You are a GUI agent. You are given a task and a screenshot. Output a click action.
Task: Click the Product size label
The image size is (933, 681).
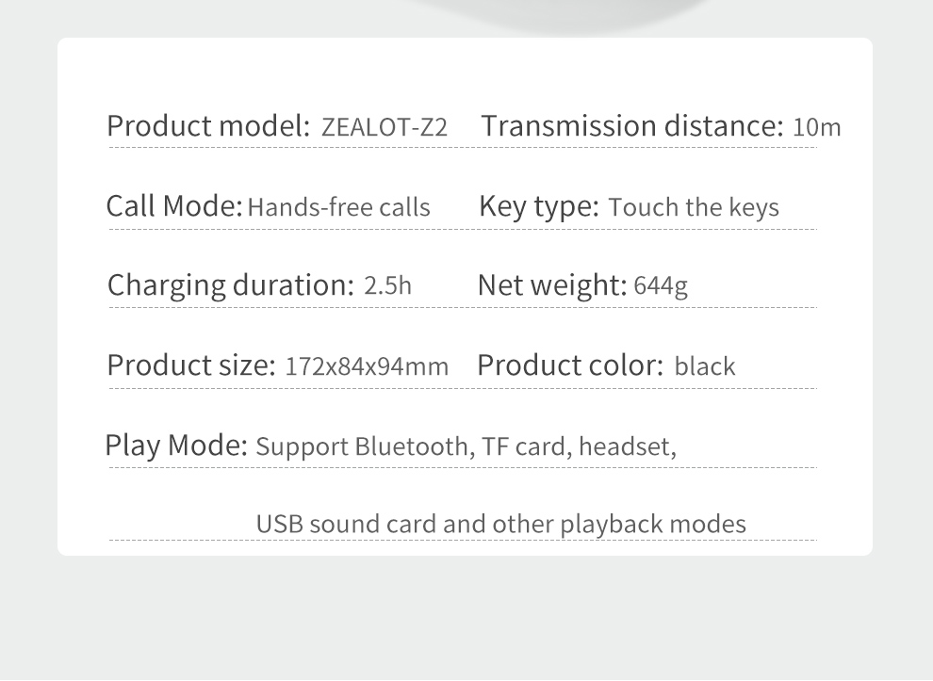[x=191, y=365]
